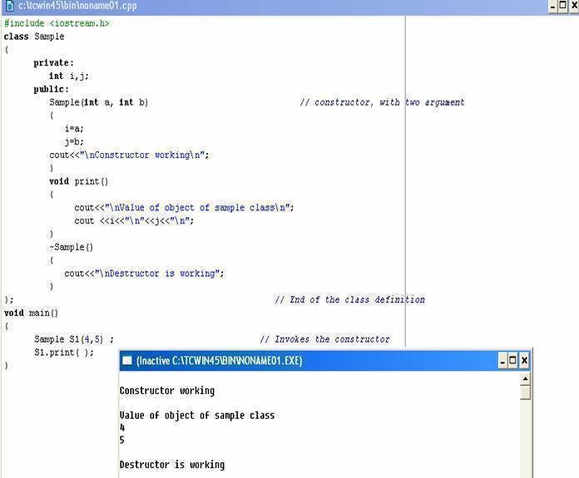The height and width of the screenshot is (478, 579).
Task: Minimize the noname01.cpp editor window
Action: [552, 6]
